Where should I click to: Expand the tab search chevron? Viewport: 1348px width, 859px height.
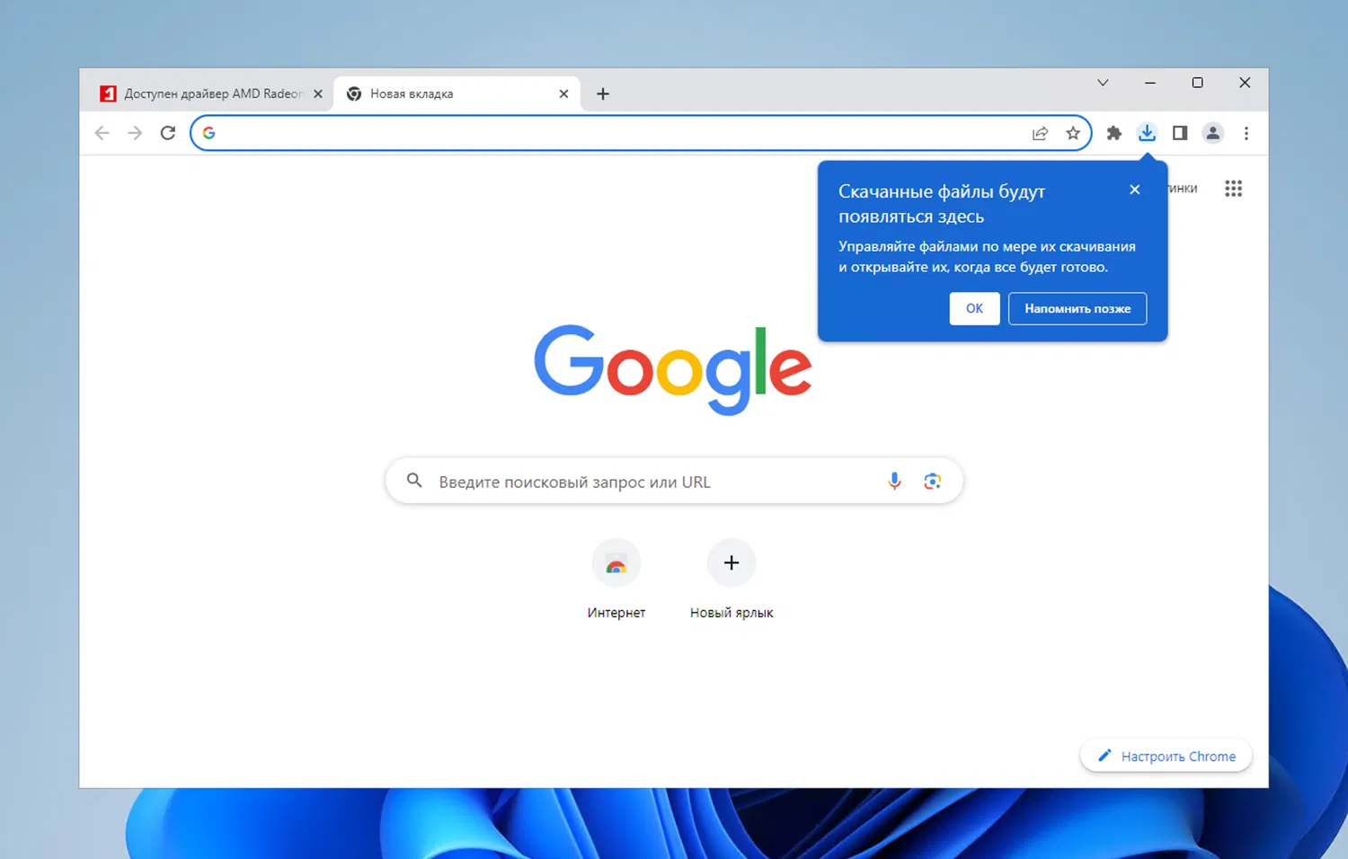1103,83
